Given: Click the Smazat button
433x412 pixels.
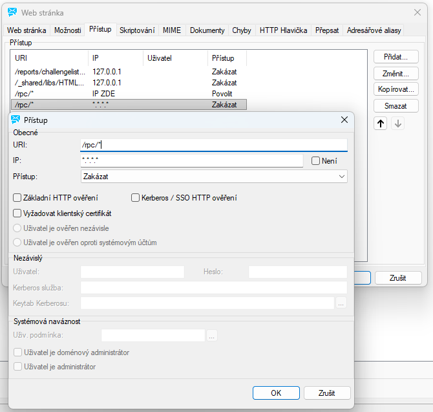Looking at the screenshot, I should pos(396,106).
